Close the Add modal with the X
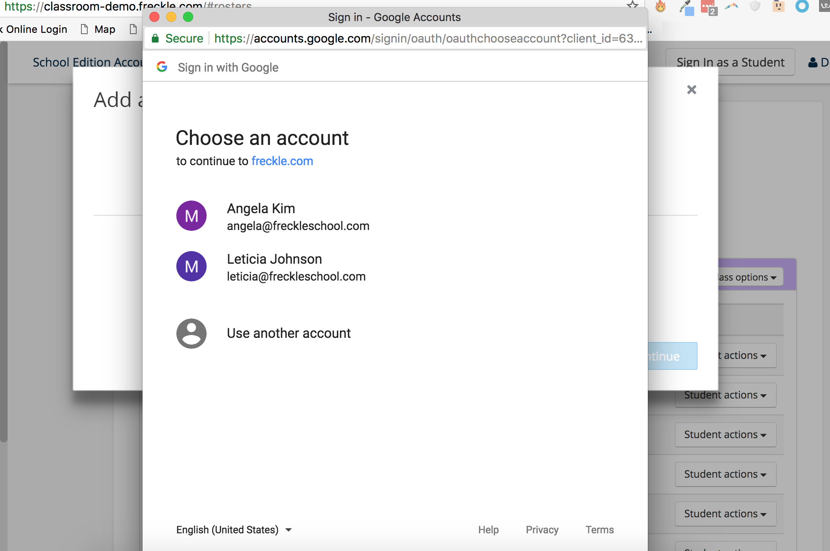The width and height of the screenshot is (830, 551). point(692,90)
